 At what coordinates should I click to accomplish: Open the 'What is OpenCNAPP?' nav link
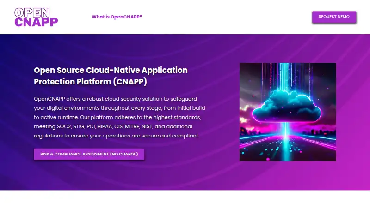[117, 17]
